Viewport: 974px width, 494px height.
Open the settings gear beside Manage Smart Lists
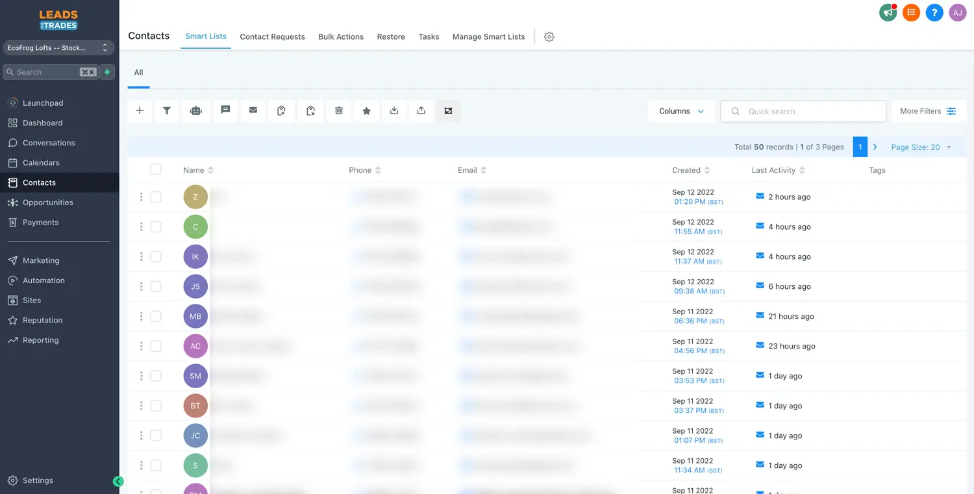pyautogui.click(x=549, y=37)
